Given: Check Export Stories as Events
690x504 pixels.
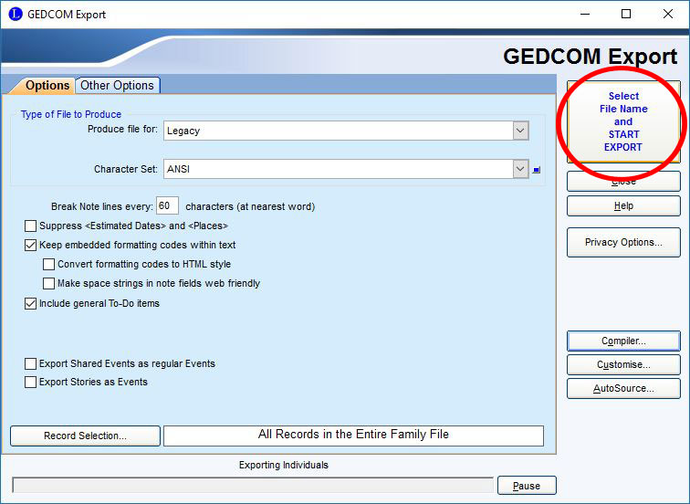Looking at the screenshot, I should pos(30,382).
